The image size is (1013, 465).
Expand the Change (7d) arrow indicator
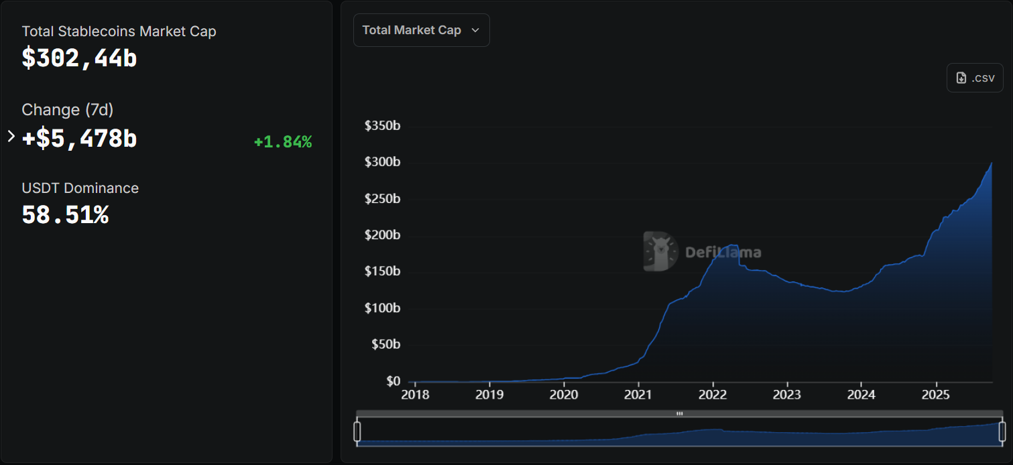pyautogui.click(x=11, y=137)
